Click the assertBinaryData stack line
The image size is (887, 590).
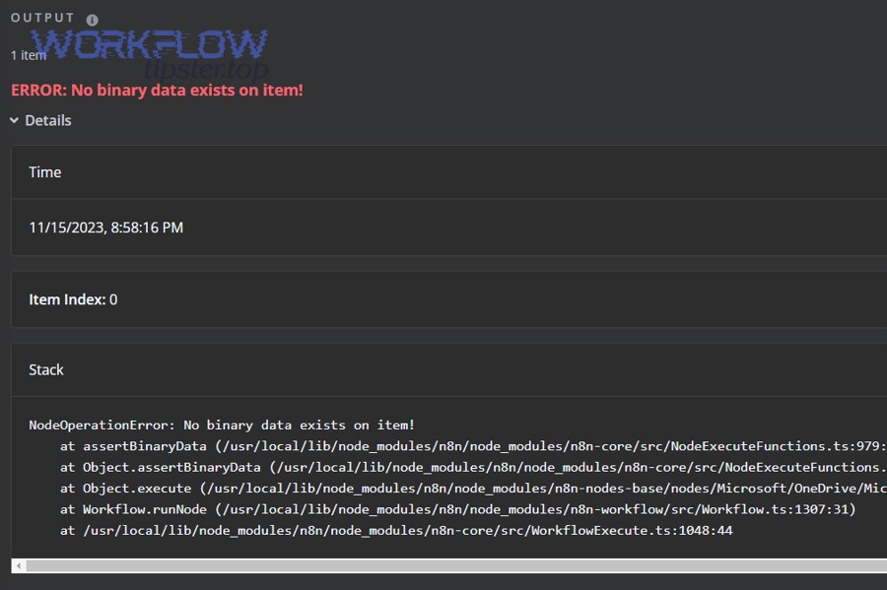473,446
